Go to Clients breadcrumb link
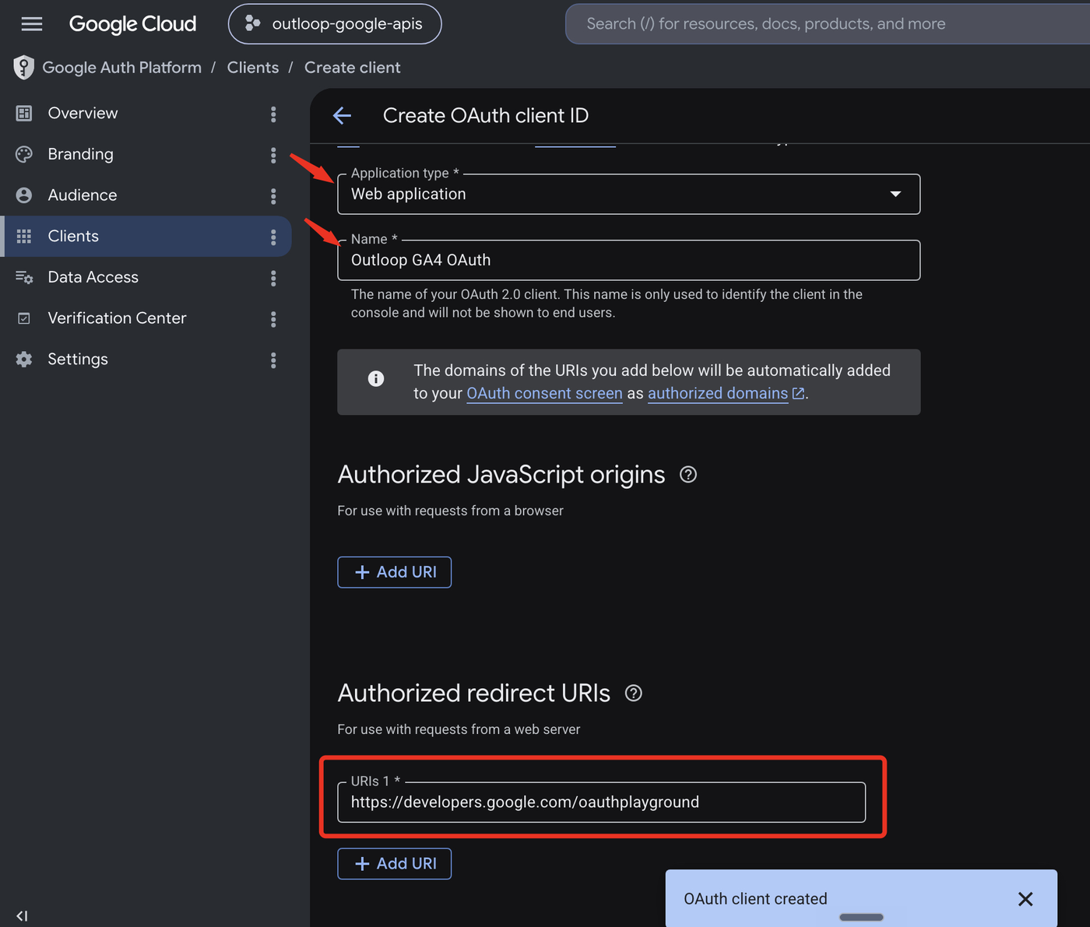 (252, 68)
